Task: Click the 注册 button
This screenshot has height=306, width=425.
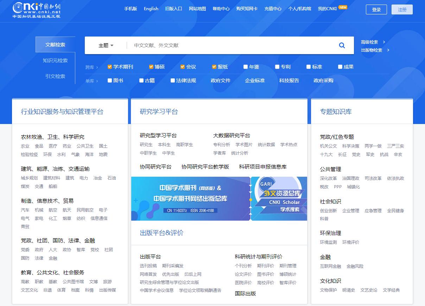Action: click(402, 9)
